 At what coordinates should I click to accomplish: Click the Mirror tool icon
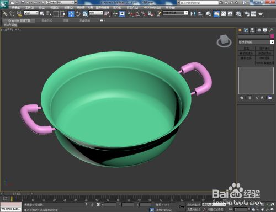193,14
